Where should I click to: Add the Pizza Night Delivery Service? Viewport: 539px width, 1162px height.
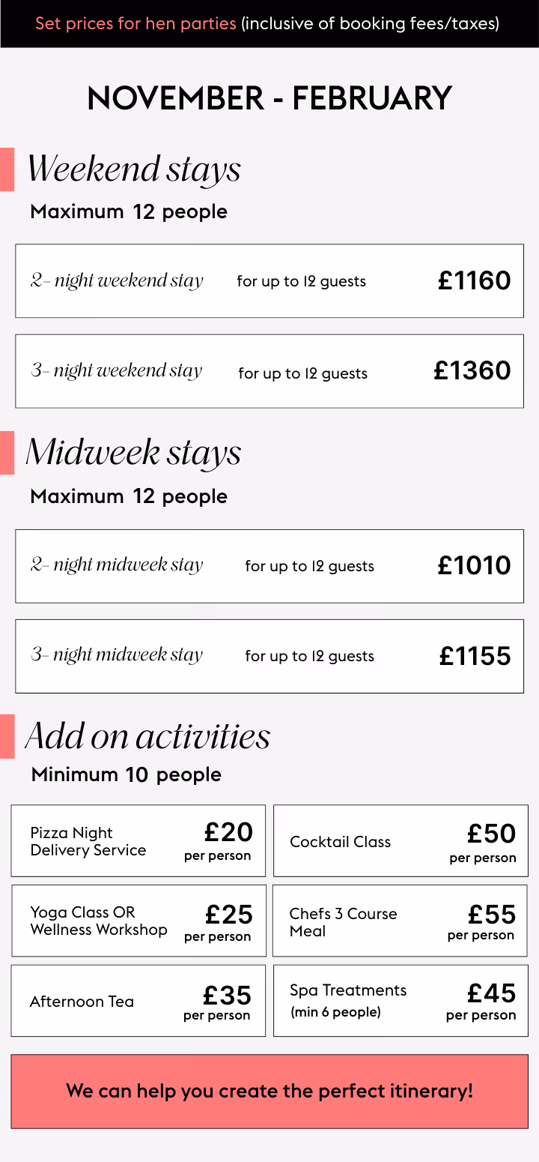(x=138, y=841)
